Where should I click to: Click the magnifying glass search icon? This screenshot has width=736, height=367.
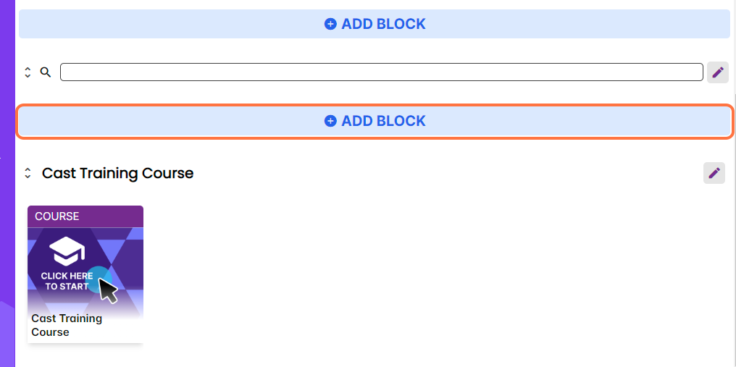click(x=46, y=72)
